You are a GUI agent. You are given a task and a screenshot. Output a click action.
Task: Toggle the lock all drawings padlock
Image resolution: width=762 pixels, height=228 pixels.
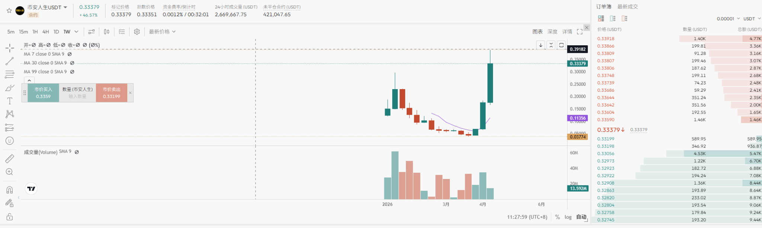point(10,217)
